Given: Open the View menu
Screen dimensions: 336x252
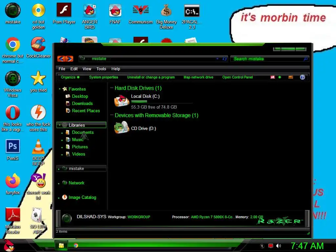Looking at the screenshot, I should [x=87, y=69].
